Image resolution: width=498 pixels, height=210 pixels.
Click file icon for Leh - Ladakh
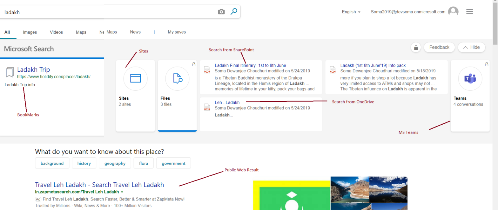[x=207, y=107]
